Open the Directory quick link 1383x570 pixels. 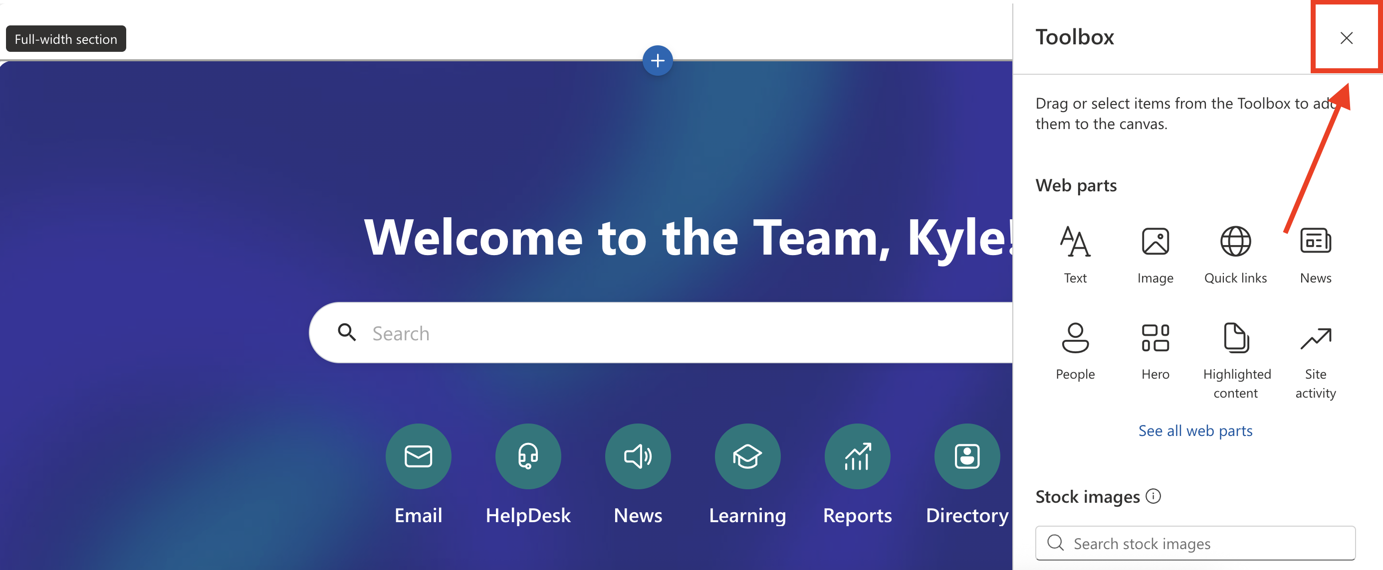[966, 456]
